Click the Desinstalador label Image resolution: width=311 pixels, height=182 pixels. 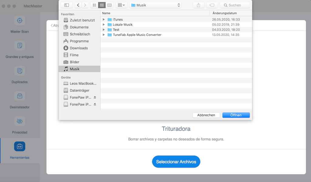20,107
